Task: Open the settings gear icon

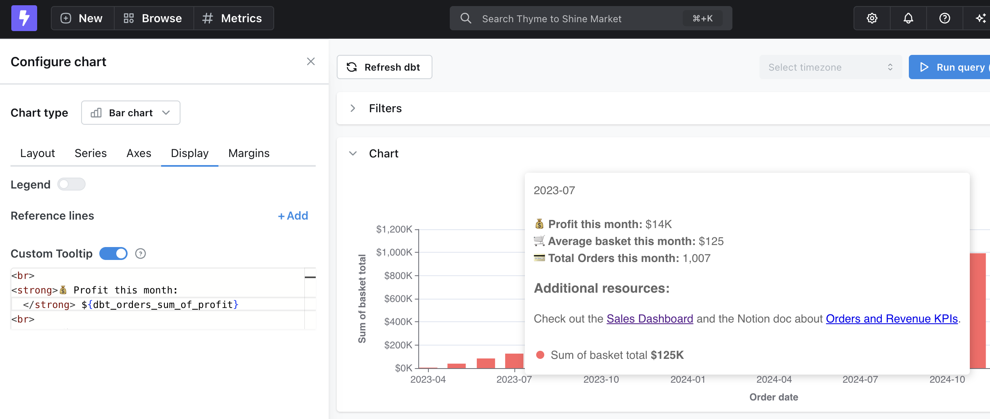Action: (x=872, y=18)
